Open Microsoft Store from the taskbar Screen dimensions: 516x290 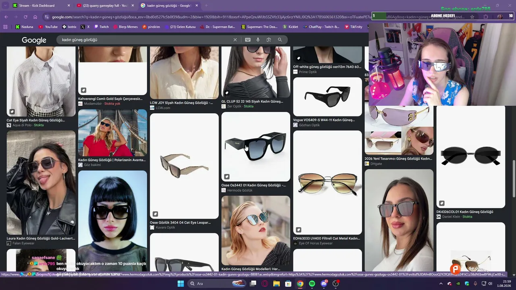pyautogui.click(x=288, y=284)
